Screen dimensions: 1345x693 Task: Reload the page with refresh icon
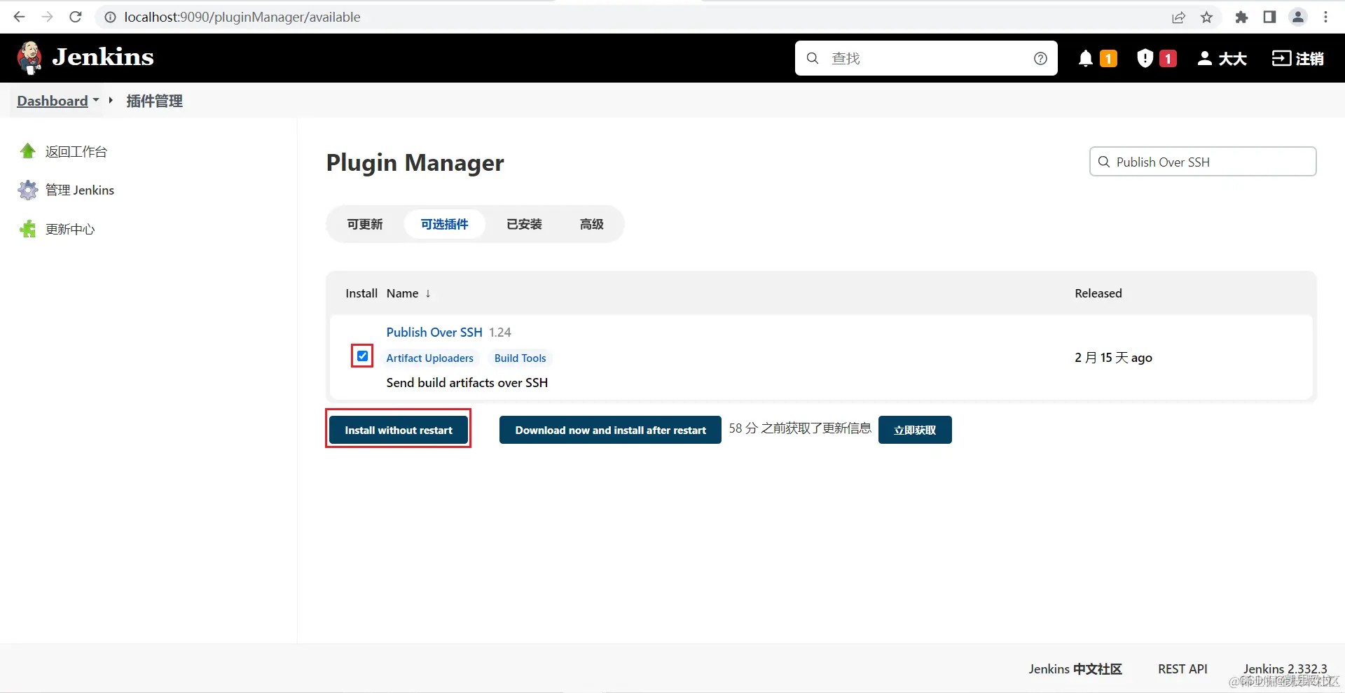(x=76, y=17)
